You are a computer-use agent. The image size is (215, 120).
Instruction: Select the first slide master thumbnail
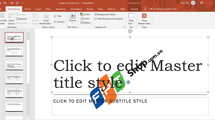pos(14,38)
